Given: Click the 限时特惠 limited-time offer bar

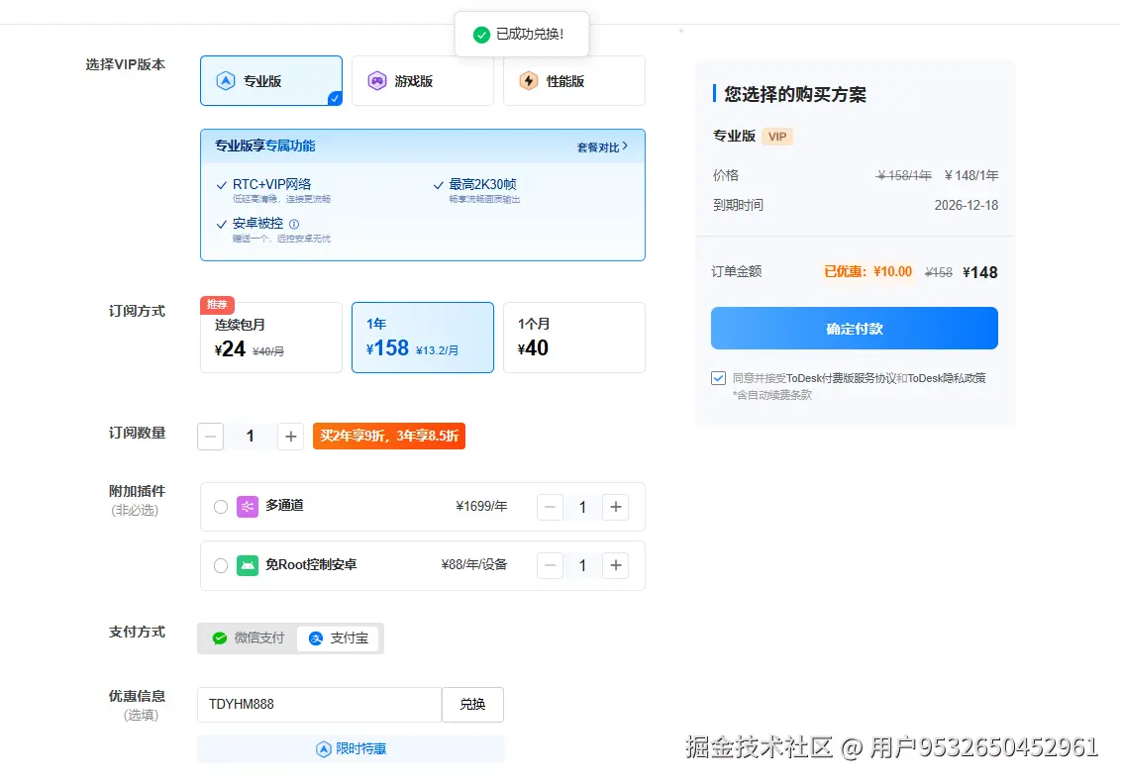Looking at the screenshot, I should click(x=351, y=748).
